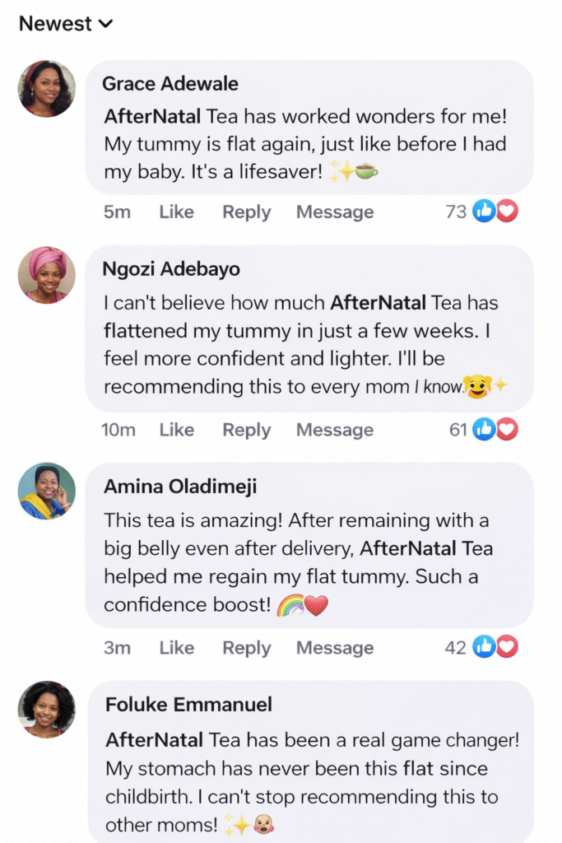Message Grace Adewale from her comment
This screenshot has width=562, height=843.
pos(334,212)
